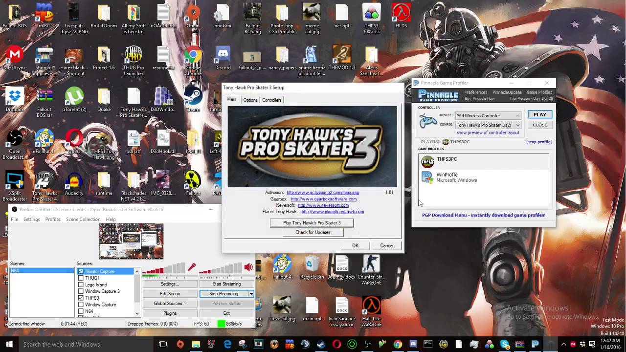The image size is (626, 352).
Task: Click Edit Scene button in OBS
Action: 170,294
